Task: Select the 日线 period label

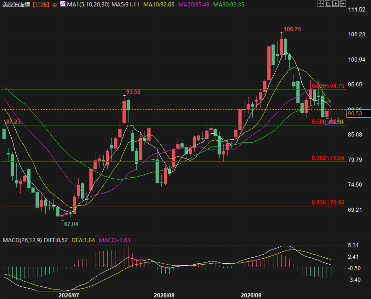Action: (41, 5)
